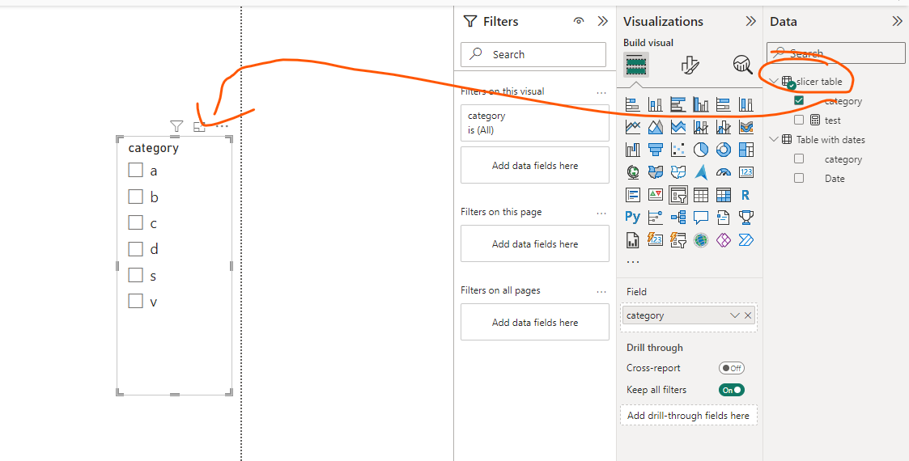Check the Date field checkbox
The height and width of the screenshot is (461, 909).
pyautogui.click(x=799, y=179)
